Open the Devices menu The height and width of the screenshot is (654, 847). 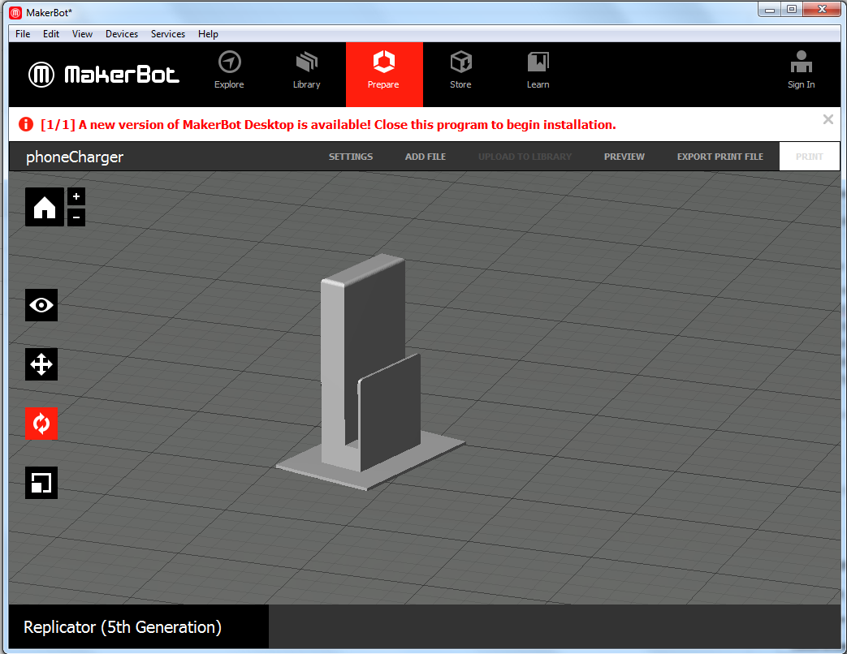pos(122,34)
